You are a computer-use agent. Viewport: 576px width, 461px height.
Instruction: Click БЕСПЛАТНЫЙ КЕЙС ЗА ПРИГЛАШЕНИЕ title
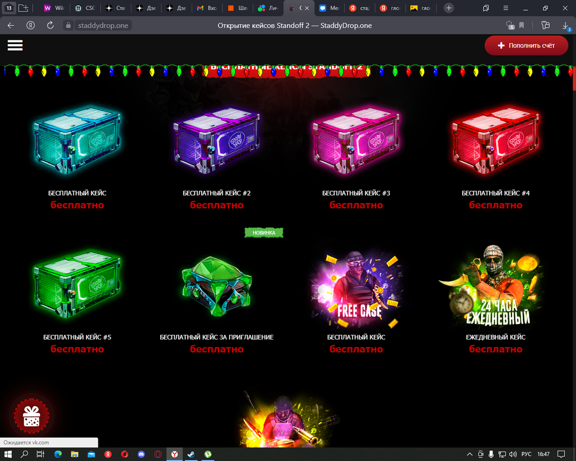tap(216, 337)
